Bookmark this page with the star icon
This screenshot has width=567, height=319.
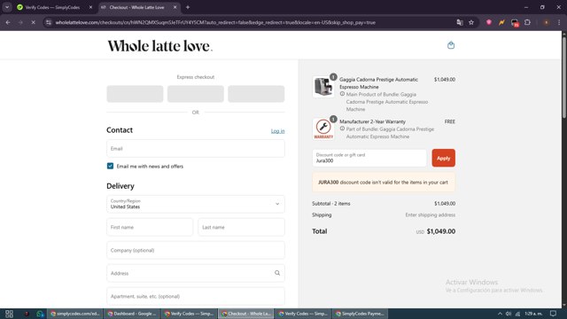[x=471, y=22]
